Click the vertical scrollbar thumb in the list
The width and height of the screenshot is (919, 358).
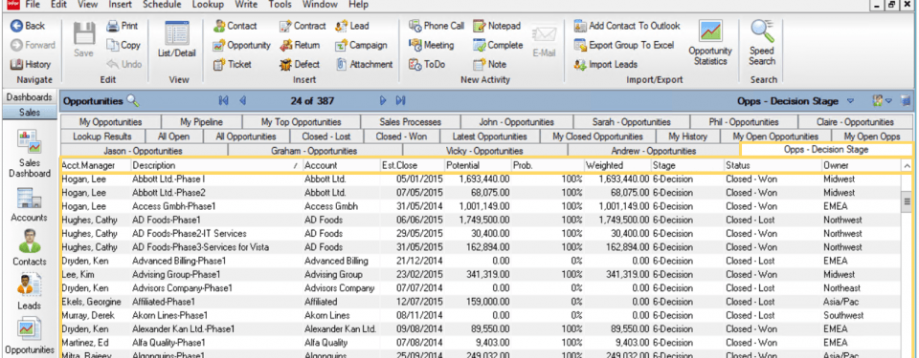(908, 201)
